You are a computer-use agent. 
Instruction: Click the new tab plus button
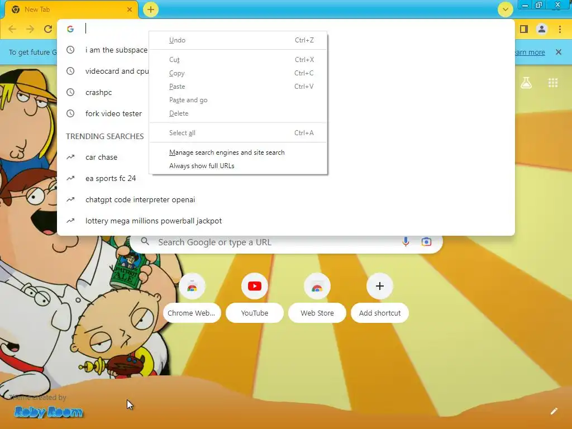151,9
